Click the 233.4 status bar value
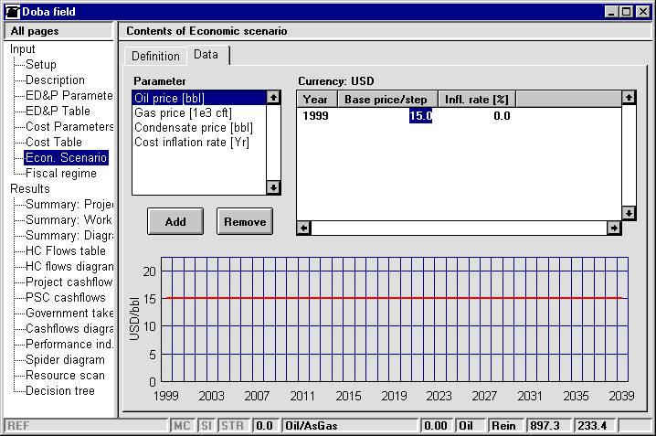This screenshot has height=436, width=656. pos(594,426)
